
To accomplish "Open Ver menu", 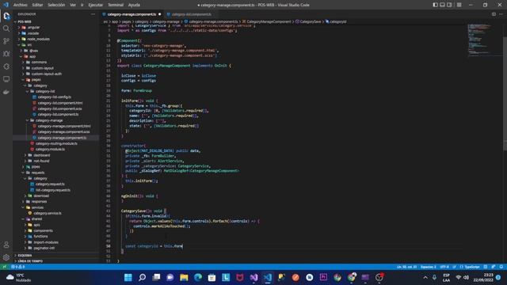I will (x=73, y=5).
